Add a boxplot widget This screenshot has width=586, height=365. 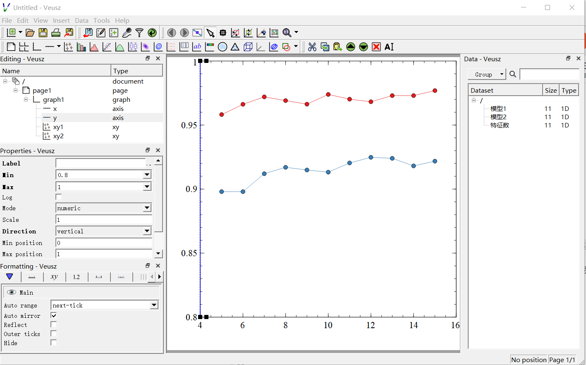[133, 47]
